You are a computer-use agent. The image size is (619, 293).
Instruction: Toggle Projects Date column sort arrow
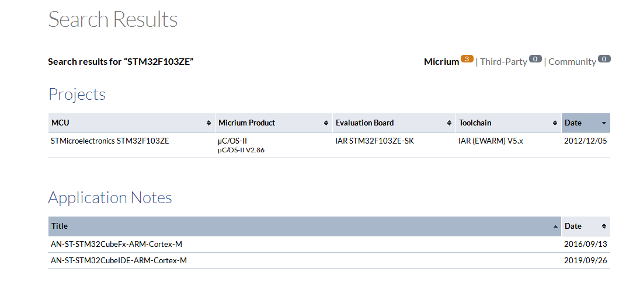(x=604, y=123)
